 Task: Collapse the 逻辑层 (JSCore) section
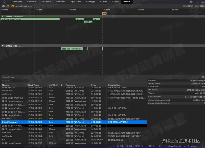tap(3, 46)
